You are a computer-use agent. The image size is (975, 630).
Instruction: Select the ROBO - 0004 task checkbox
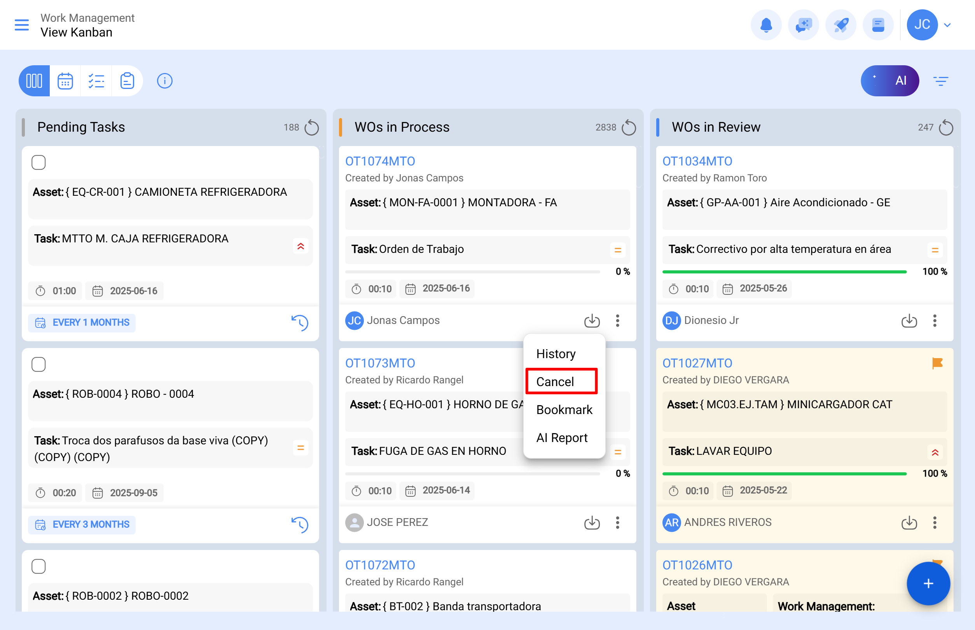(x=38, y=364)
